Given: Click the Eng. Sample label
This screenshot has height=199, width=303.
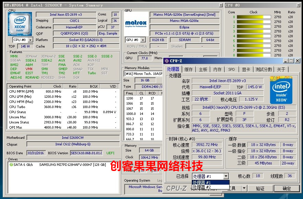Looking at the screenshot, I should (x=108, y=33).
